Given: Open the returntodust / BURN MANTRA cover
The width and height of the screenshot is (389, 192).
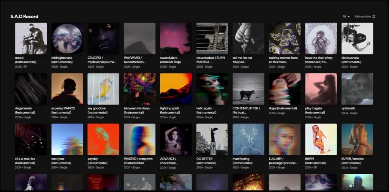Looking at the screenshot, I should pyautogui.click(x=212, y=38).
